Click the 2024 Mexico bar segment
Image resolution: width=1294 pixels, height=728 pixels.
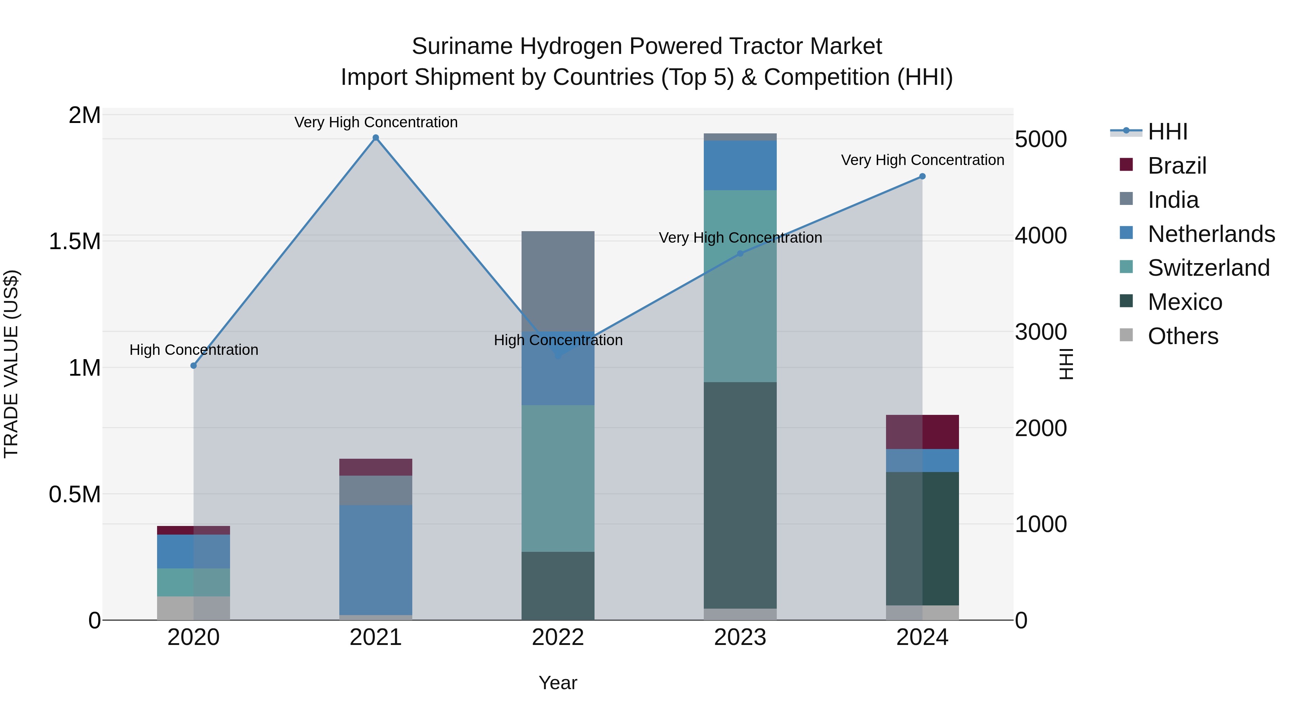point(922,539)
